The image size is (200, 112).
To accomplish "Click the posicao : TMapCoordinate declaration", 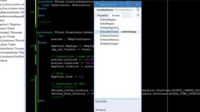I will coord(71,39).
